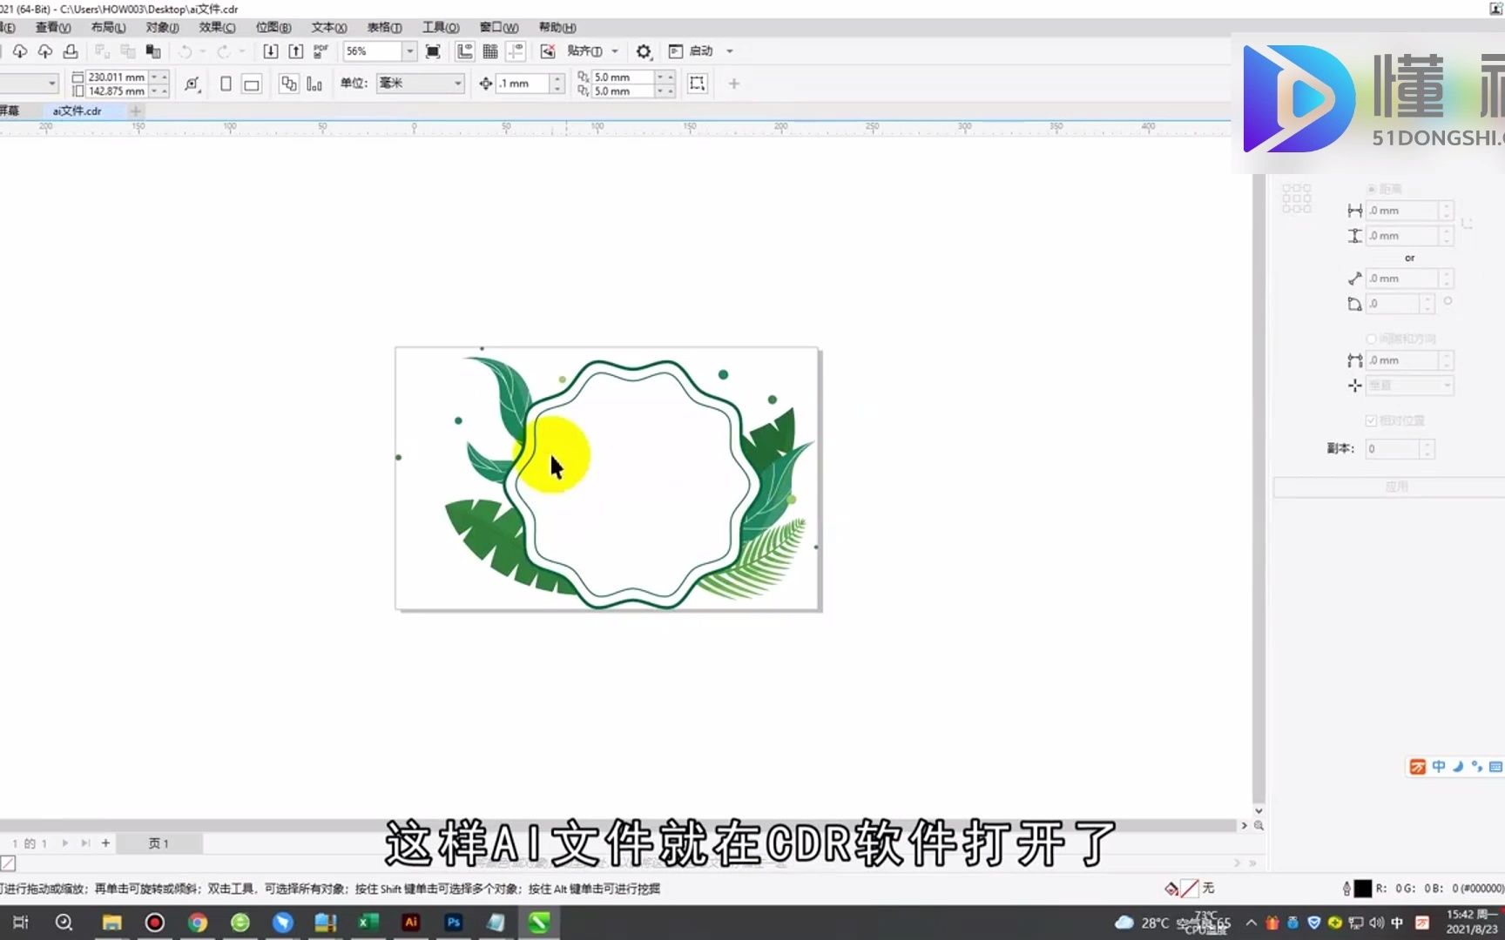This screenshot has width=1505, height=940.
Task: Open the 工具(O) menu
Action: point(441,27)
